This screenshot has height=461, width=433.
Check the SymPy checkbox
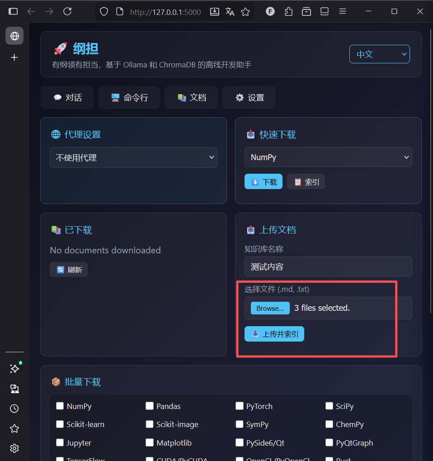(x=240, y=424)
